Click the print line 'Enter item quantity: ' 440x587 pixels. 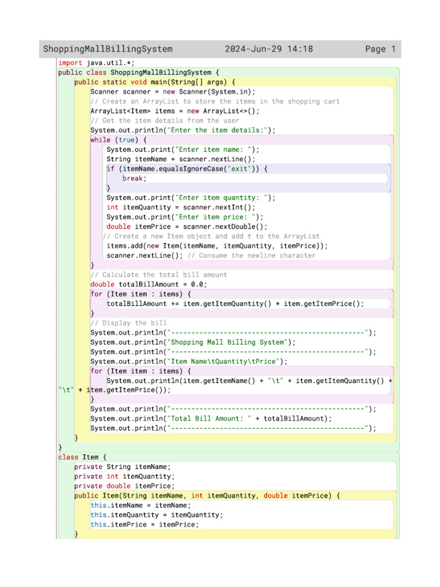191,198
